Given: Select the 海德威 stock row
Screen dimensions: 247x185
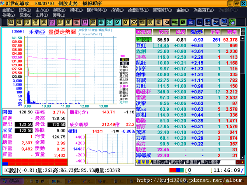Looking at the screenshot, I should click(x=188, y=155).
